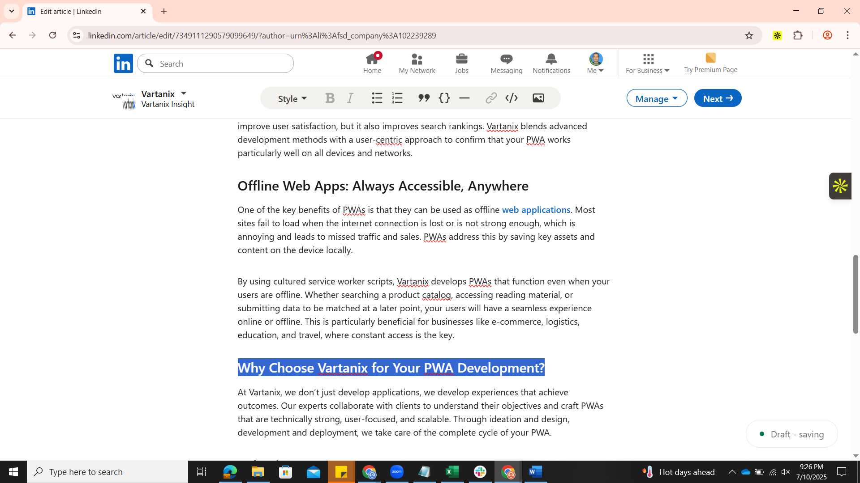
Task: Open the tab search dropdown arrow
Action: [12, 11]
